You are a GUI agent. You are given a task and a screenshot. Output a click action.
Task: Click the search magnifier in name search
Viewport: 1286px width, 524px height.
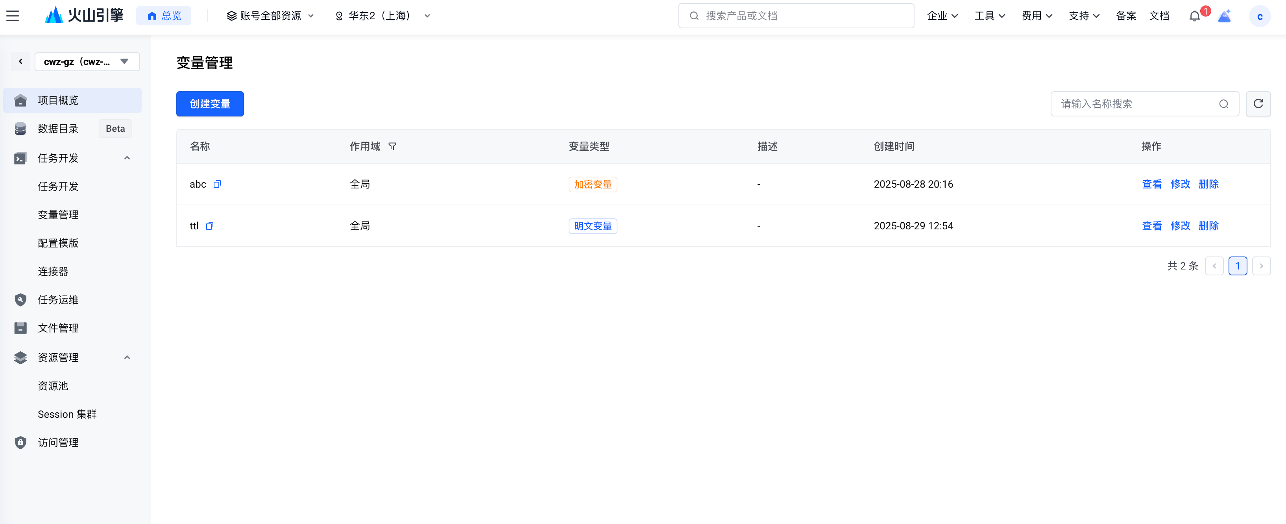tap(1223, 104)
